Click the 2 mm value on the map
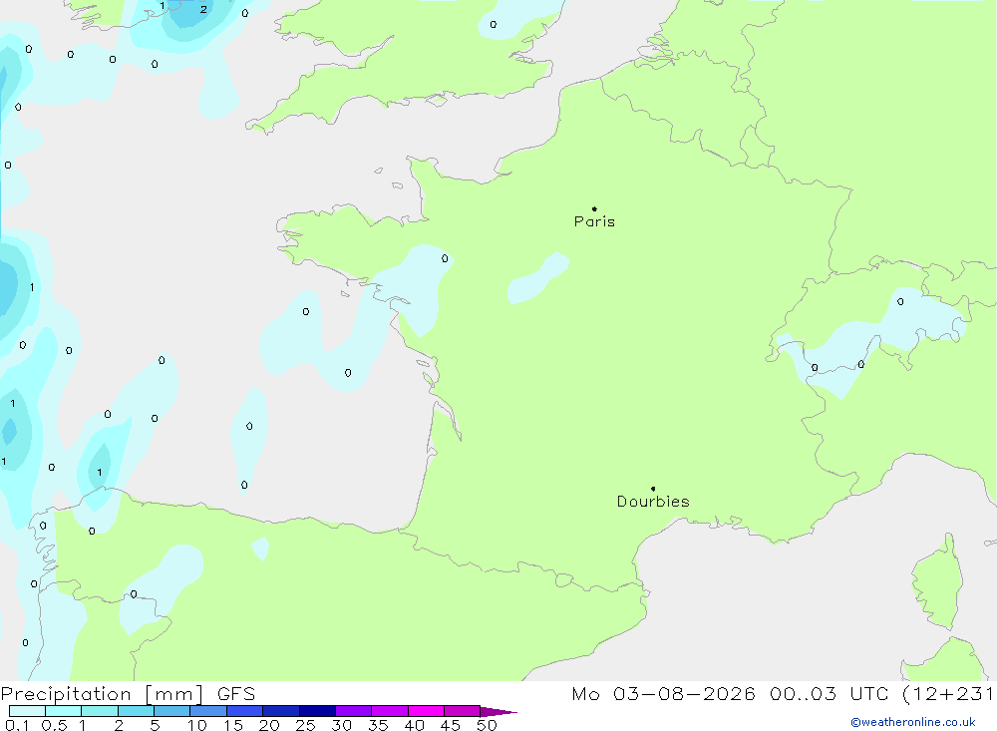Image resolution: width=997 pixels, height=731 pixels. pos(203,10)
